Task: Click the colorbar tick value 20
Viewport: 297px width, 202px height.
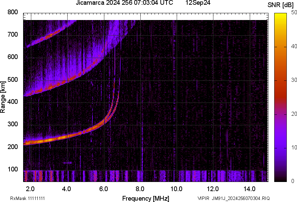Action: (294, 114)
